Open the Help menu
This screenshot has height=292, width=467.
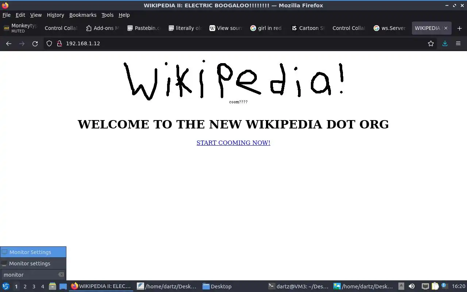tap(124, 15)
